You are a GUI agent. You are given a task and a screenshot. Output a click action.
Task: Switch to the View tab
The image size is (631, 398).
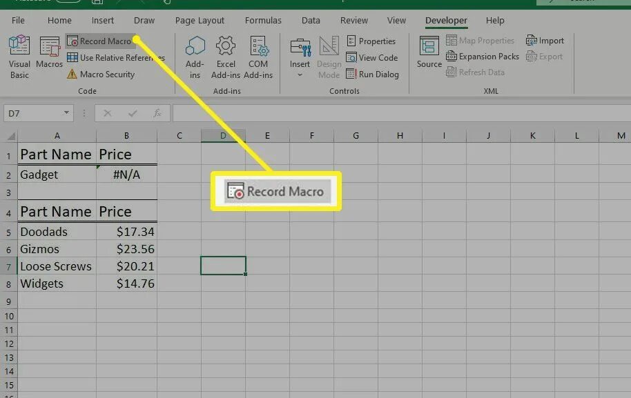click(x=396, y=20)
